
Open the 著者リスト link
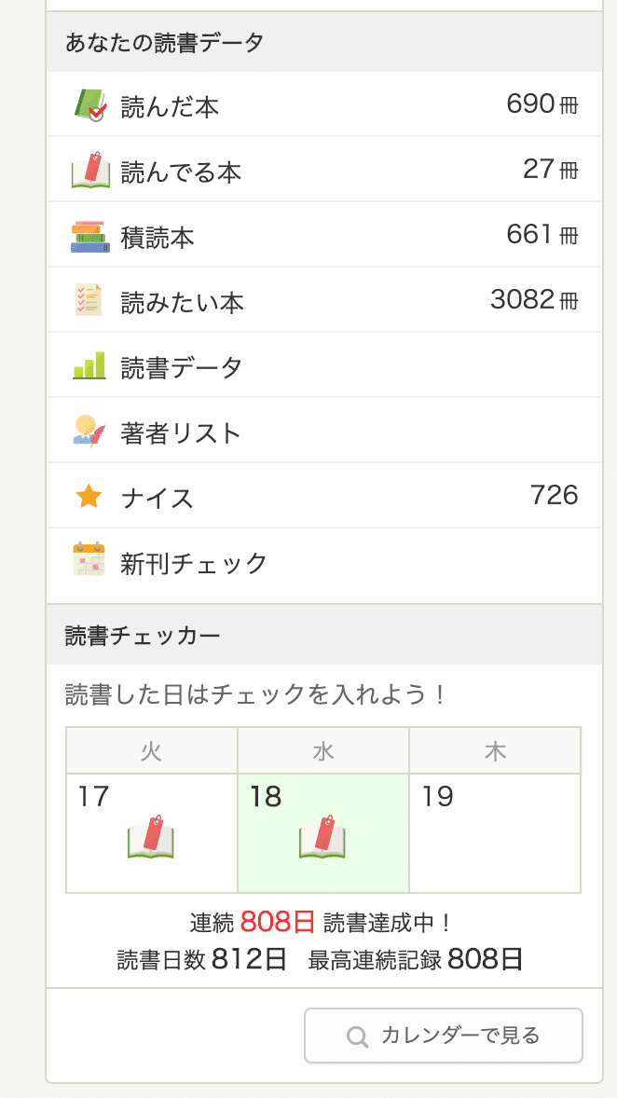coord(181,433)
